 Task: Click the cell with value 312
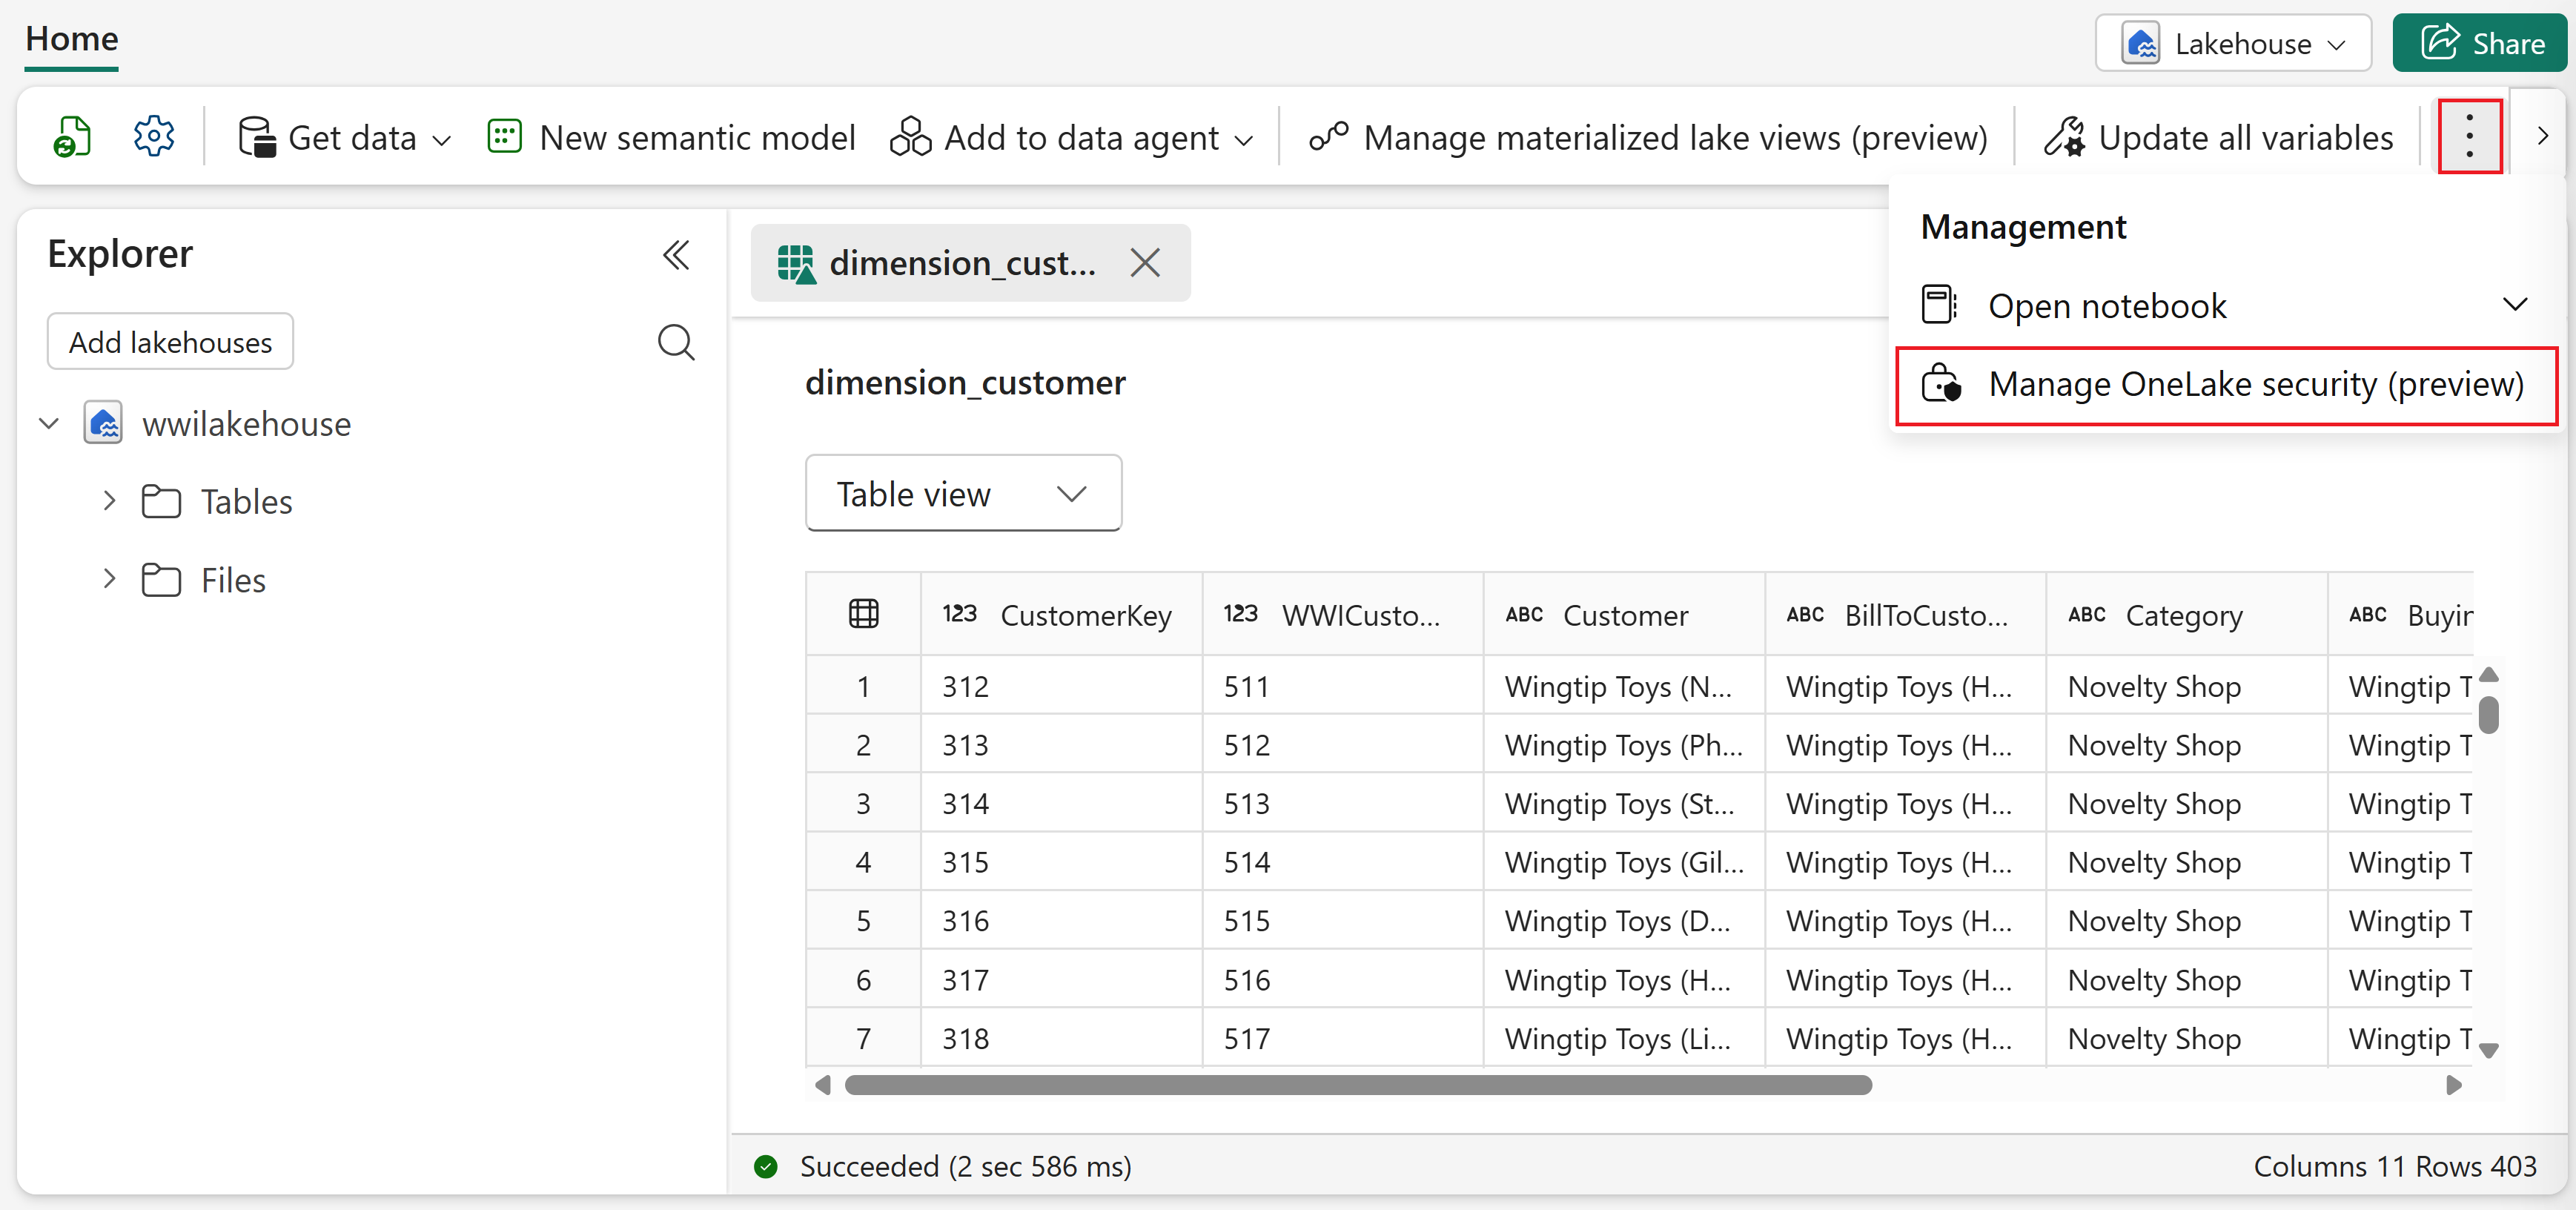pyautogui.click(x=1061, y=686)
